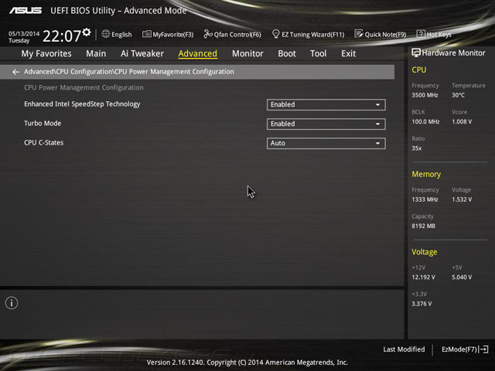Viewport: 495px width, 371px height.
Task: Open the Ai Tweaker tab
Action: coord(142,53)
